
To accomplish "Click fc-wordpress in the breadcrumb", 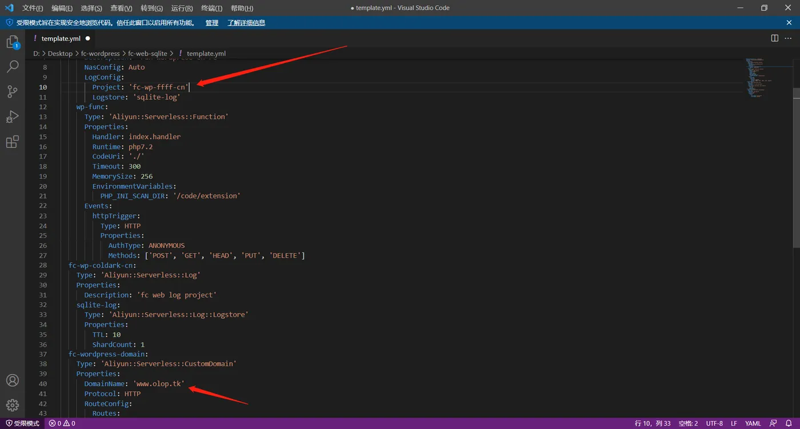I will point(101,53).
